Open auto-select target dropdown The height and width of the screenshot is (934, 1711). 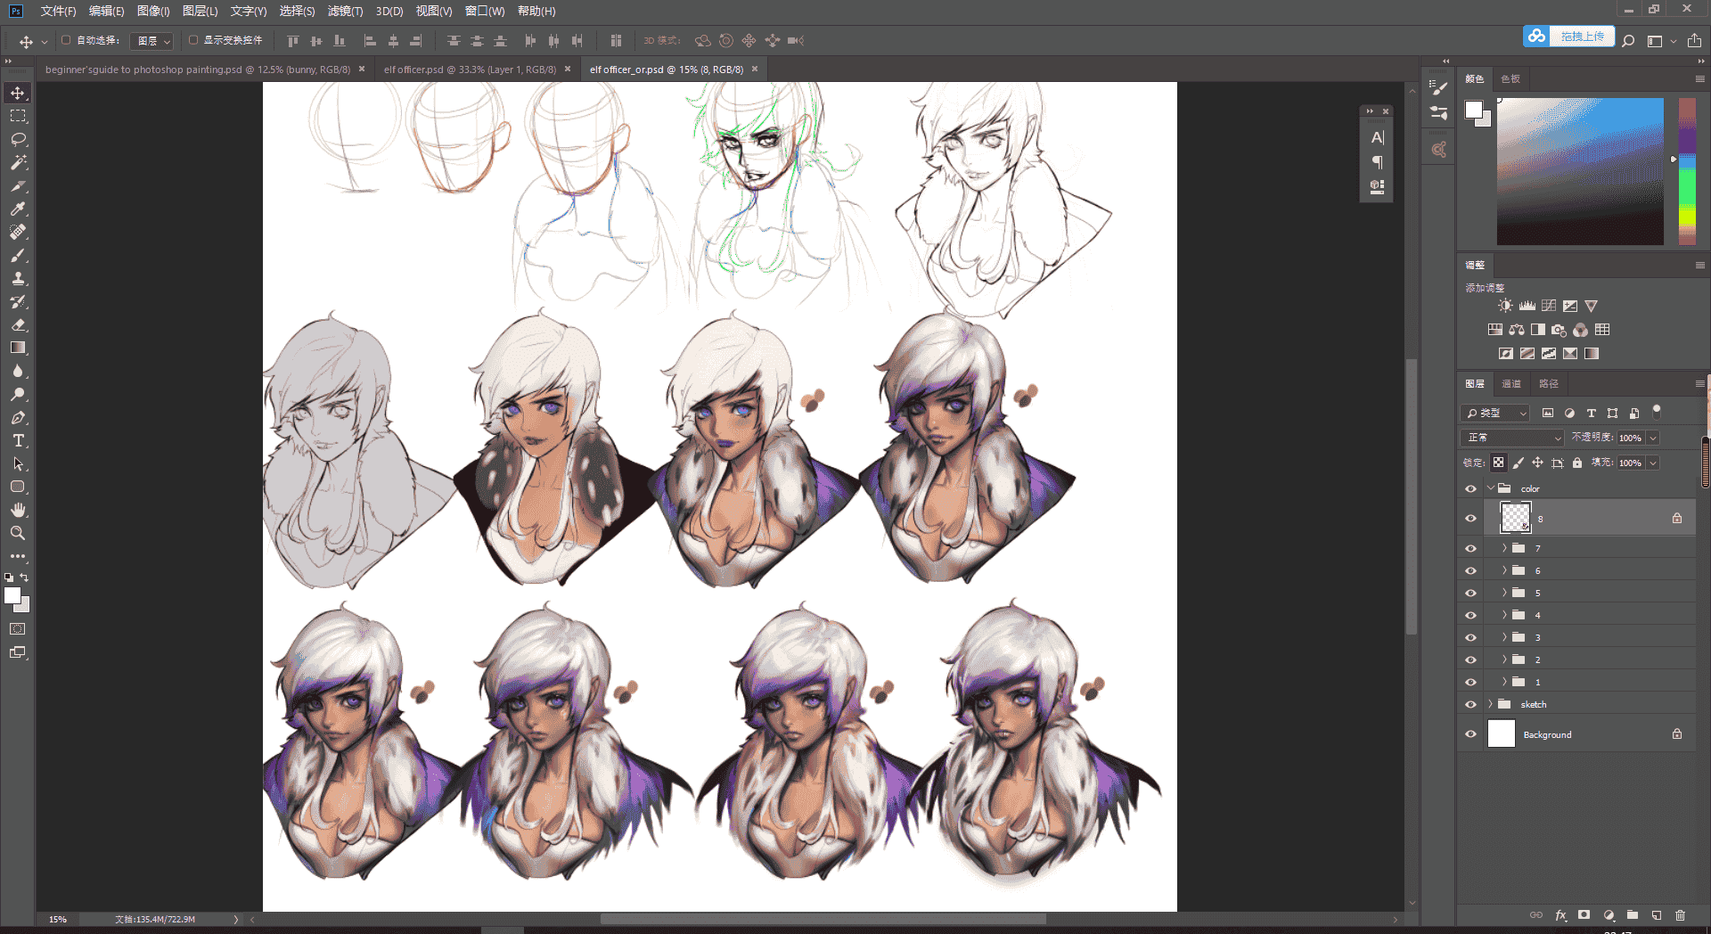point(151,41)
